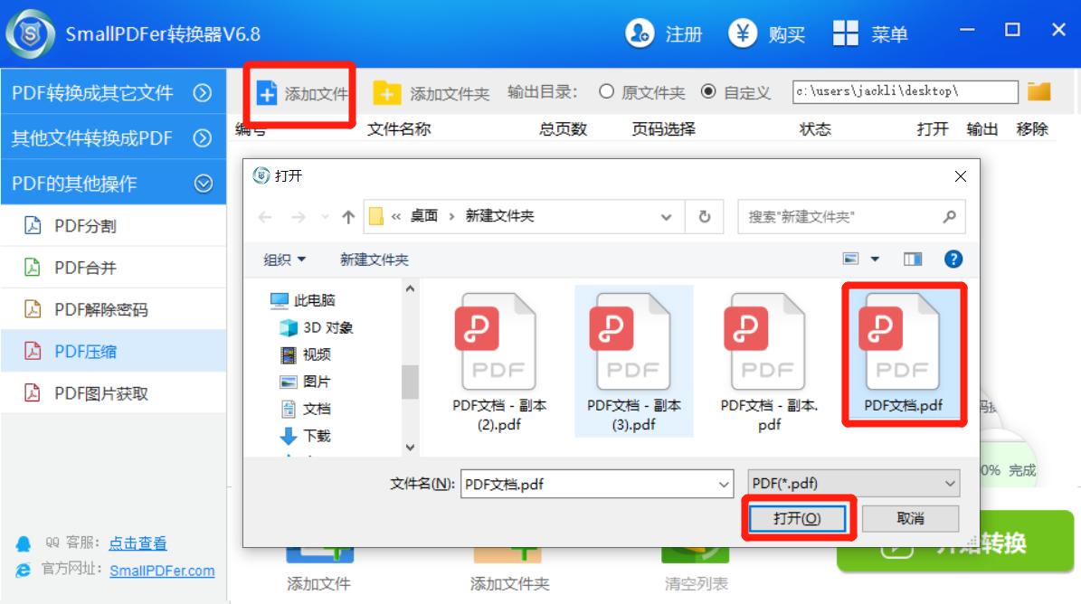Click the 总页数 column header

564,128
